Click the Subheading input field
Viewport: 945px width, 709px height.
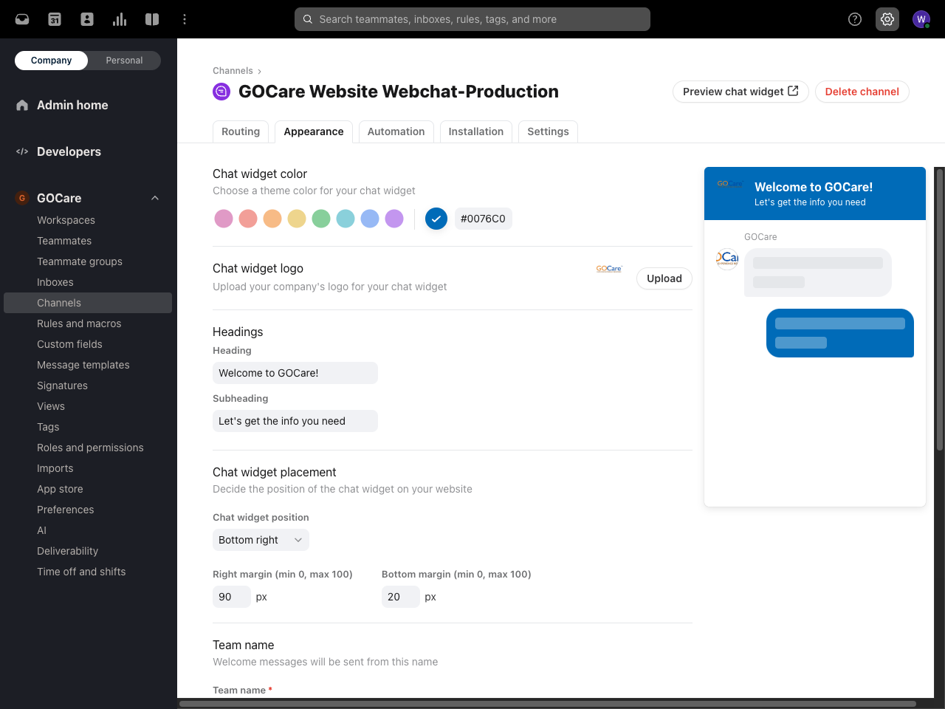295,421
